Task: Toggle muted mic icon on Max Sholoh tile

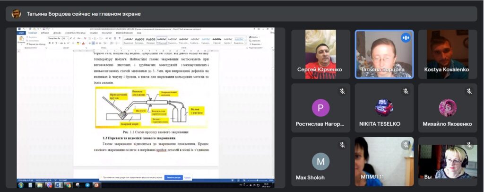Action: coord(342,145)
